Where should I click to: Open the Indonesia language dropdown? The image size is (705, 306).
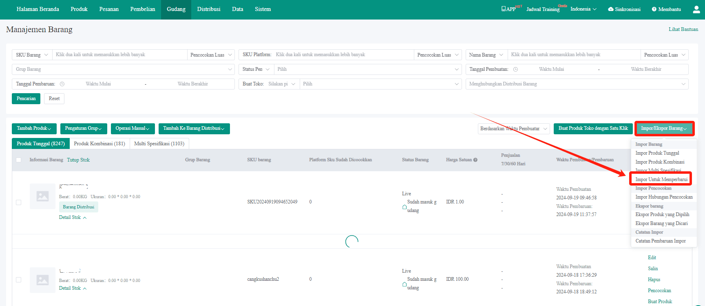583,9
